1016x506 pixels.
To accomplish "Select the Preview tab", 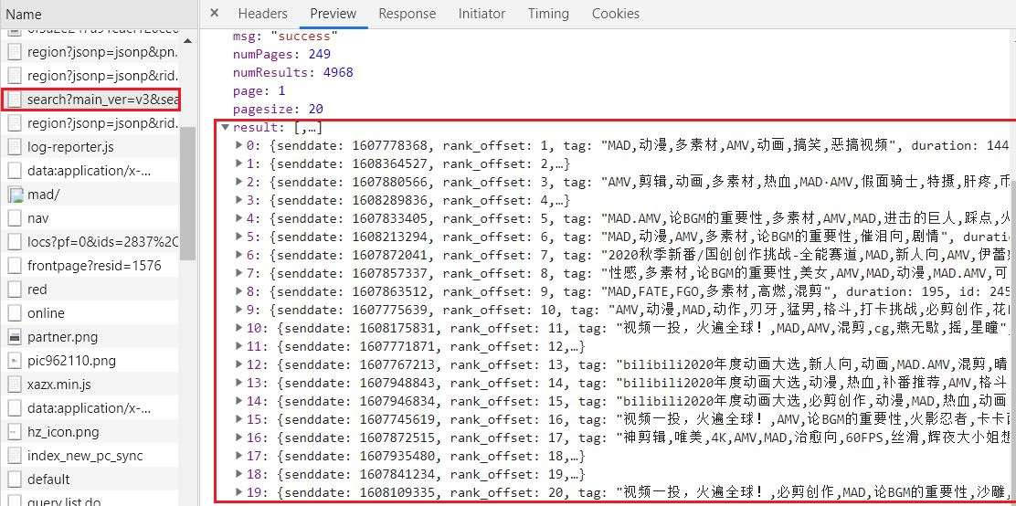I will (333, 14).
